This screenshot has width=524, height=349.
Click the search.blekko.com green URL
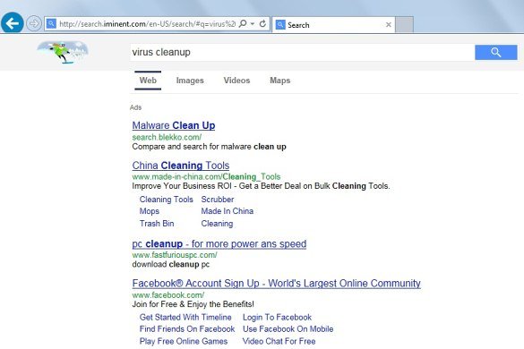coord(167,137)
